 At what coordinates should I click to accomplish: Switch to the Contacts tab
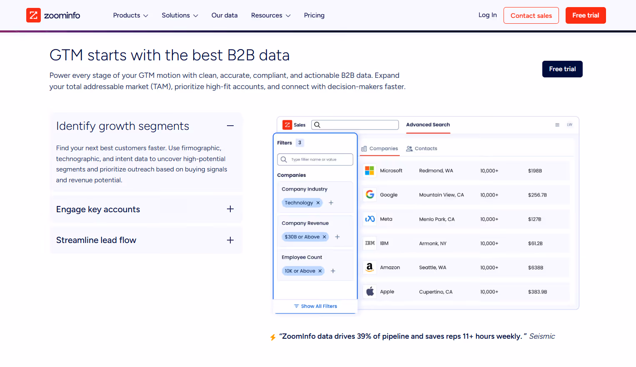[x=422, y=149]
